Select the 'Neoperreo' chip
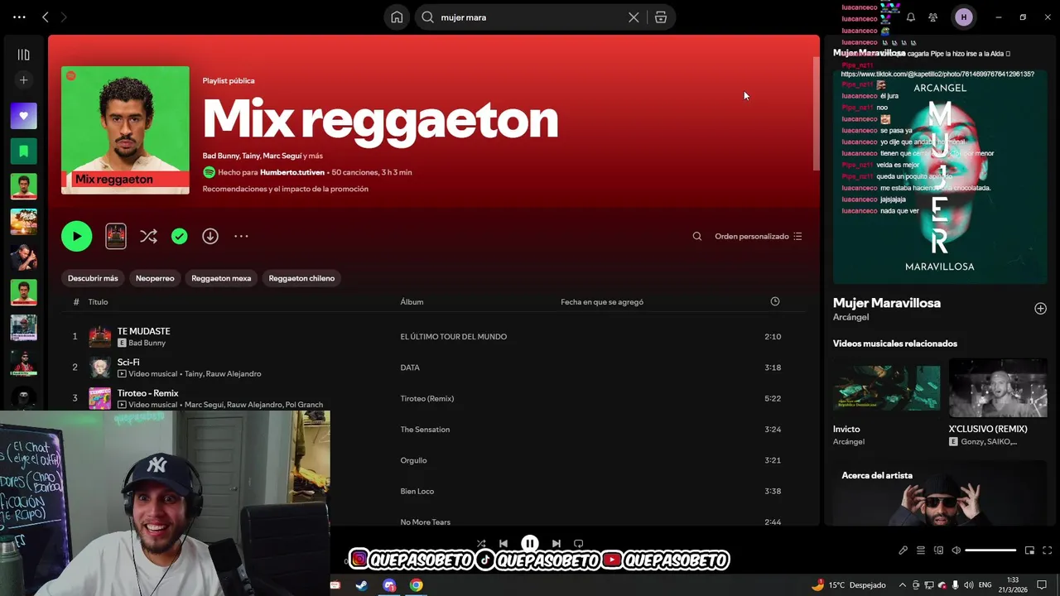 coord(155,278)
